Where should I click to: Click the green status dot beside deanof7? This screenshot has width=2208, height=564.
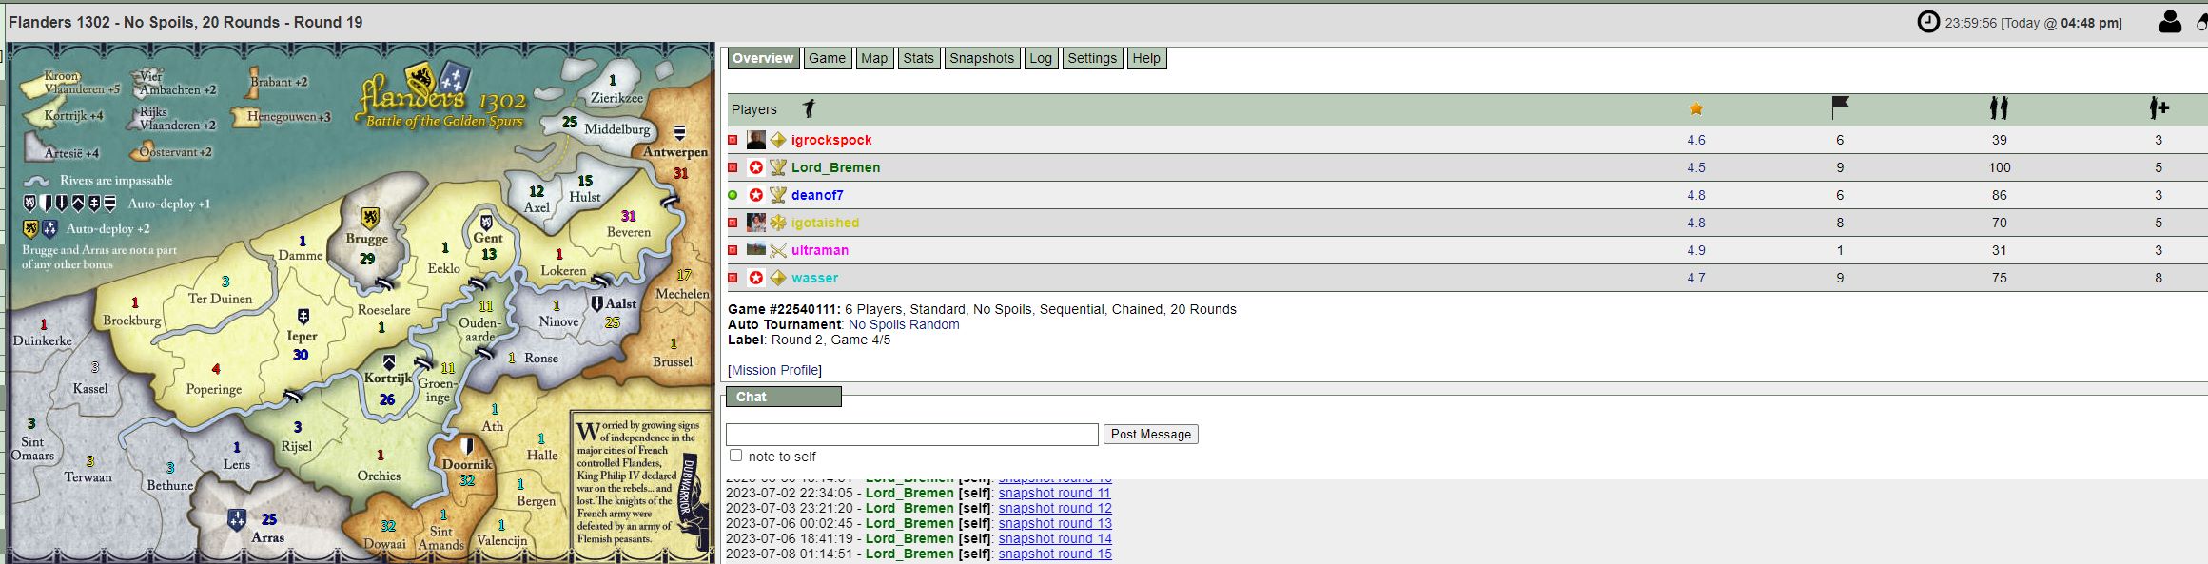click(733, 195)
